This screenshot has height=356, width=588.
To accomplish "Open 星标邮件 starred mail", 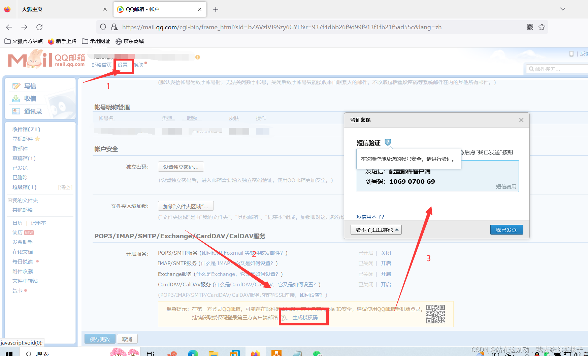I will [x=23, y=139].
